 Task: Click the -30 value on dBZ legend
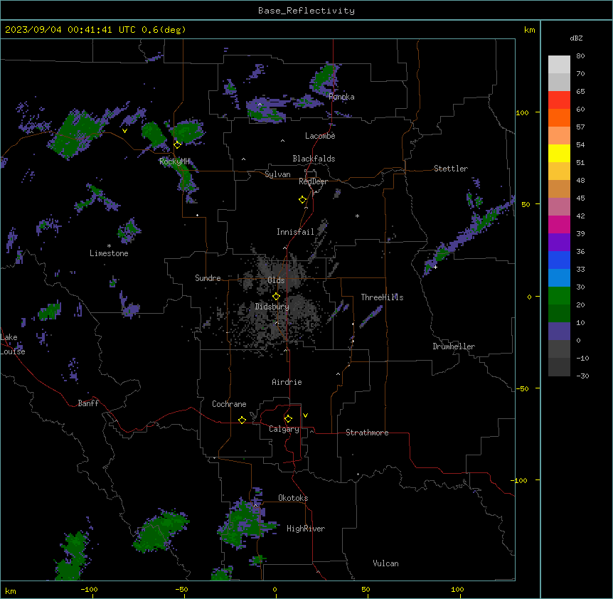point(582,376)
